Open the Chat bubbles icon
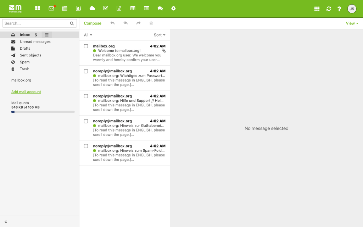363x227 pixels. click(x=160, y=9)
